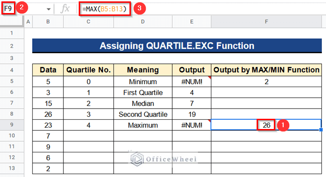Click the formula bar with =MAX(B5:B13)

pos(105,9)
